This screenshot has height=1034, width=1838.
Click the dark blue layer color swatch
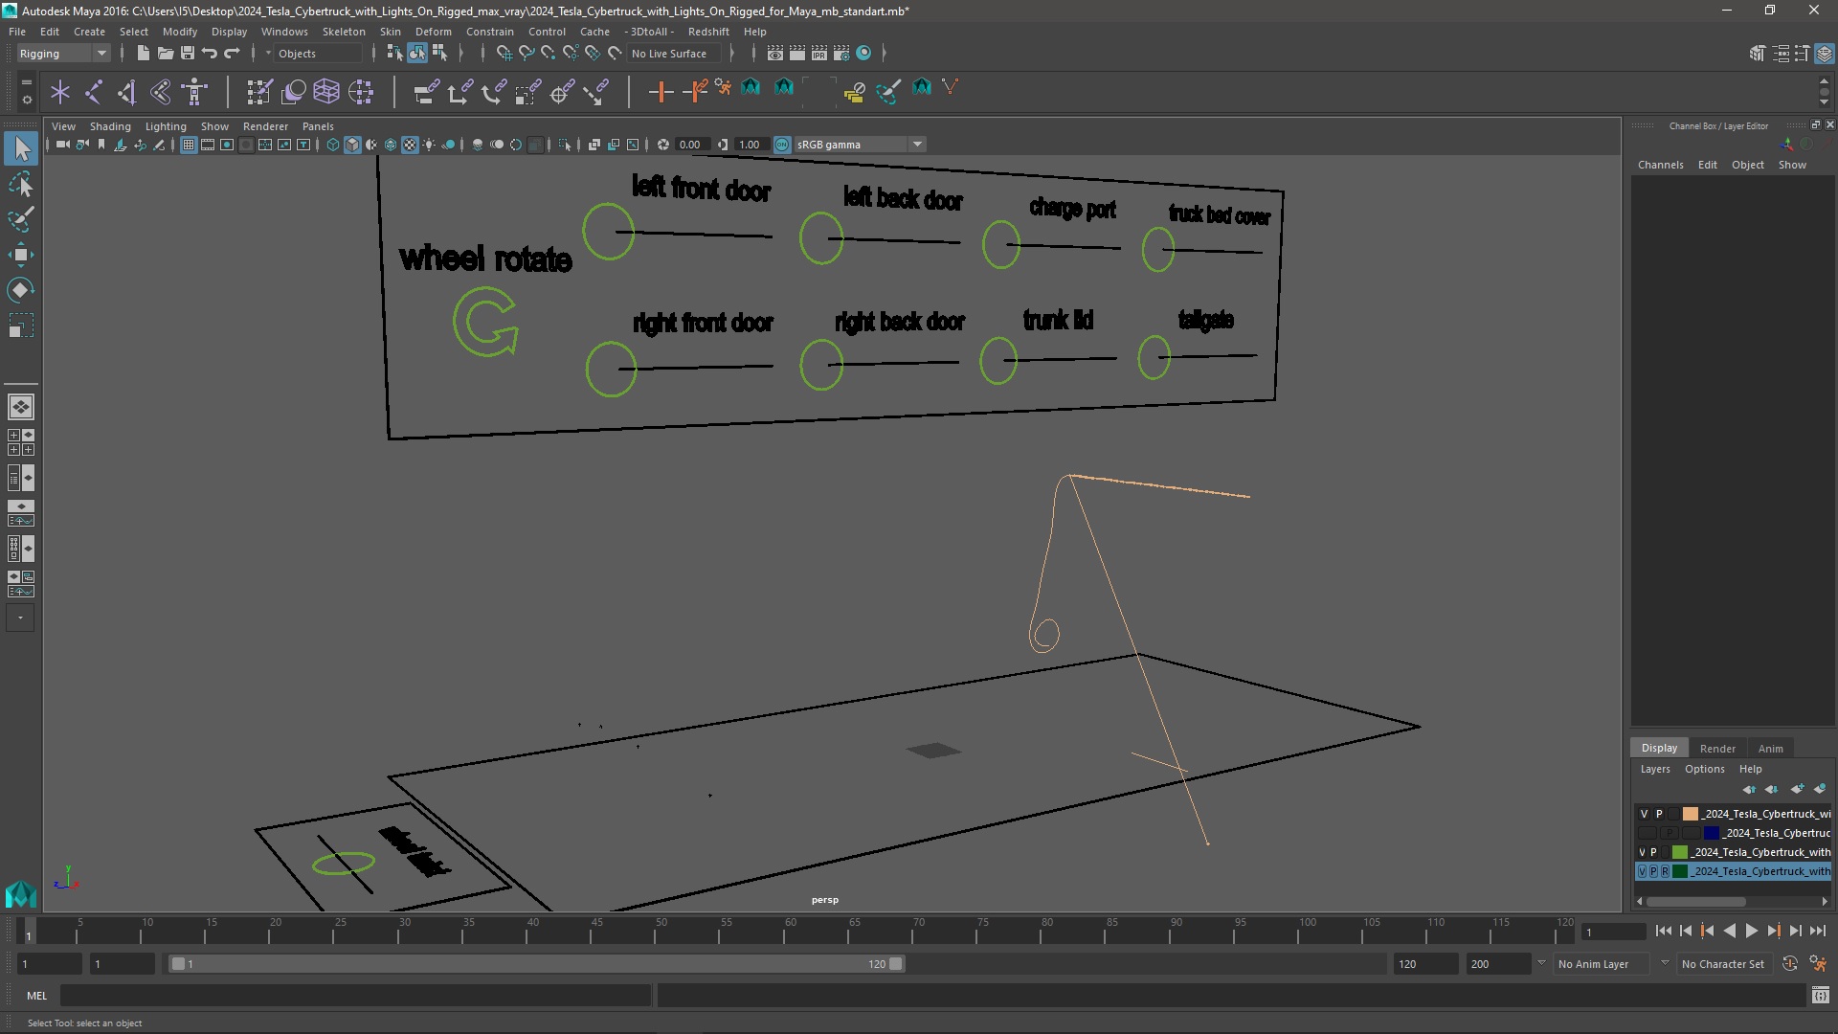1711,833
